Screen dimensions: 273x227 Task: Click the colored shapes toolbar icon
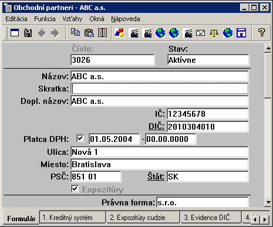tap(120, 33)
